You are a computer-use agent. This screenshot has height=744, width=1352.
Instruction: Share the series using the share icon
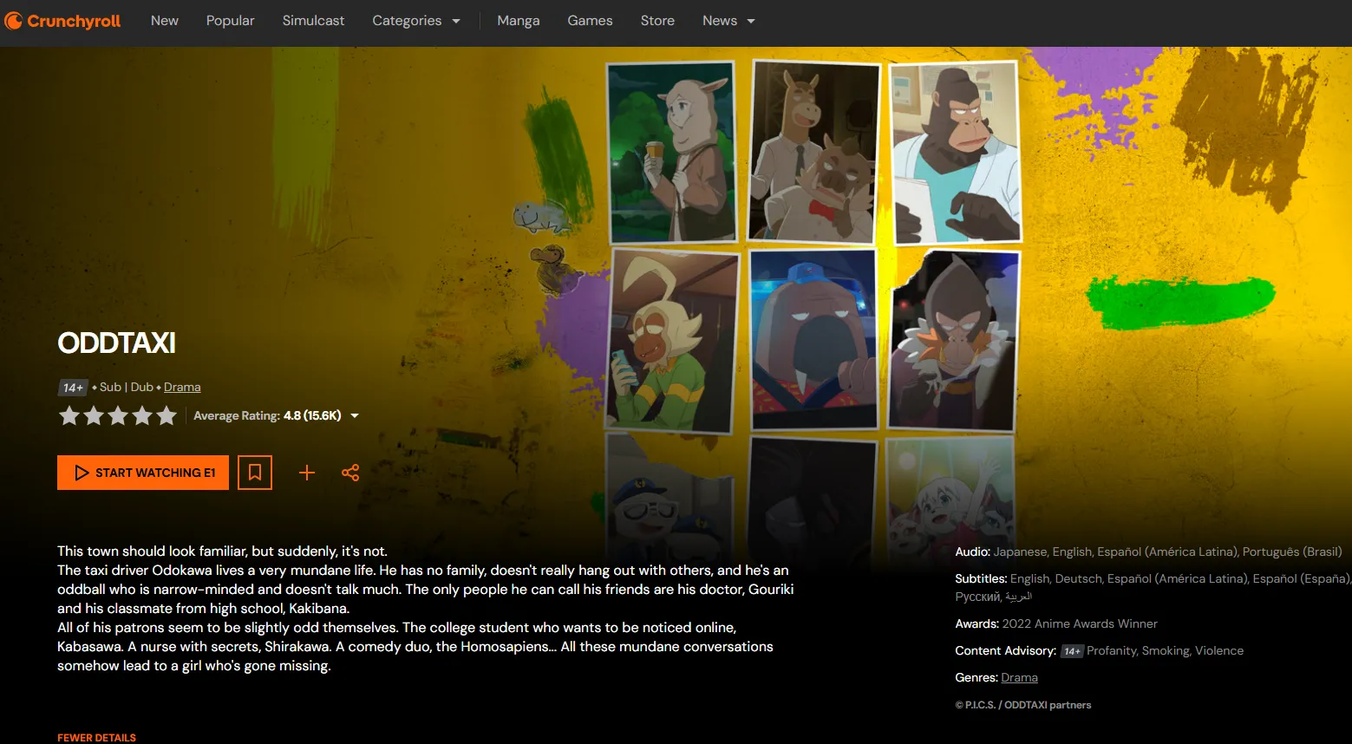pyautogui.click(x=350, y=473)
